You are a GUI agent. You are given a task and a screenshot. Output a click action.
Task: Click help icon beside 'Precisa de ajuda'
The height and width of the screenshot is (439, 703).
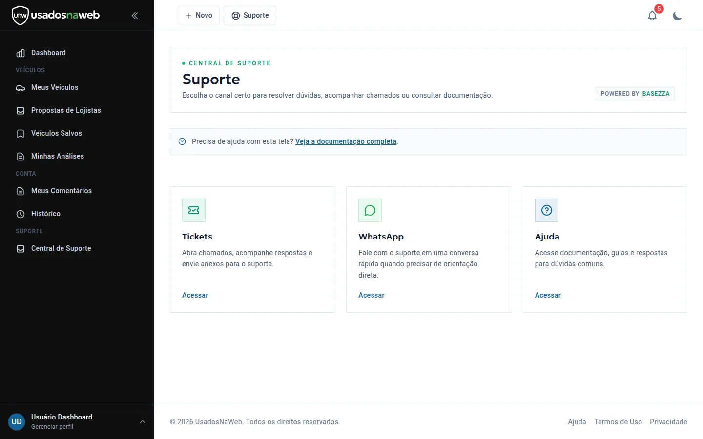tap(182, 141)
